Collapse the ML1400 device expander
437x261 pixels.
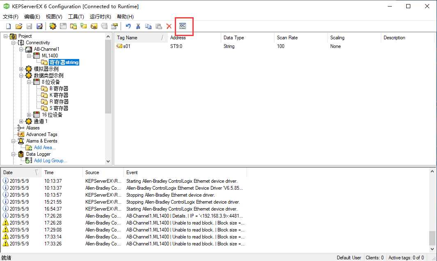(x=29, y=56)
